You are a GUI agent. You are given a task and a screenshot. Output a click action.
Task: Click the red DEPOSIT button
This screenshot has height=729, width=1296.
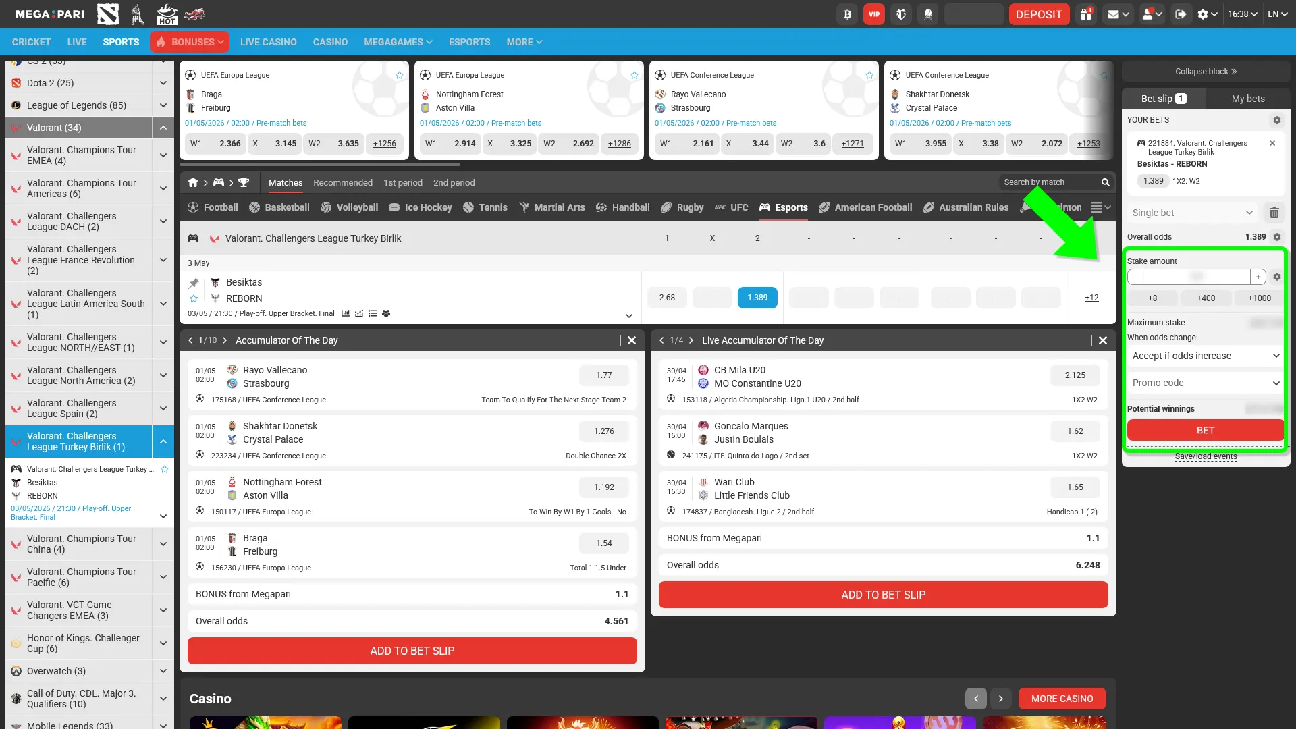tap(1039, 14)
